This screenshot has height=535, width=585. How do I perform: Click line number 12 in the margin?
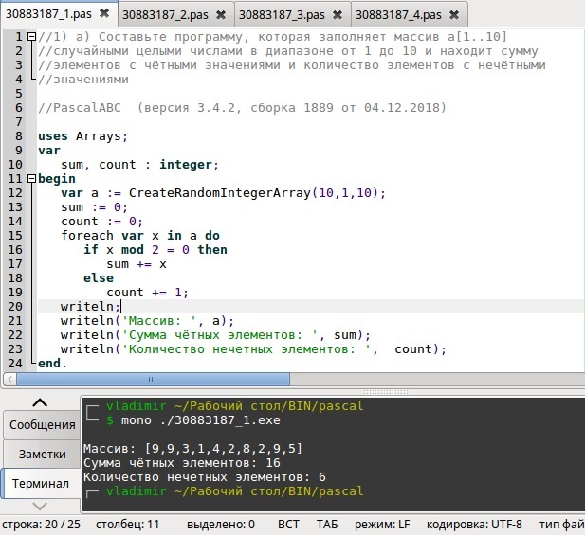point(16,193)
